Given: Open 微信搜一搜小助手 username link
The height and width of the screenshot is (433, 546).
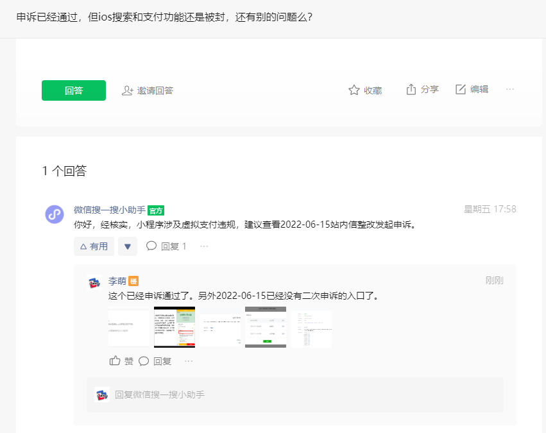Looking at the screenshot, I should (x=110, y=210).
